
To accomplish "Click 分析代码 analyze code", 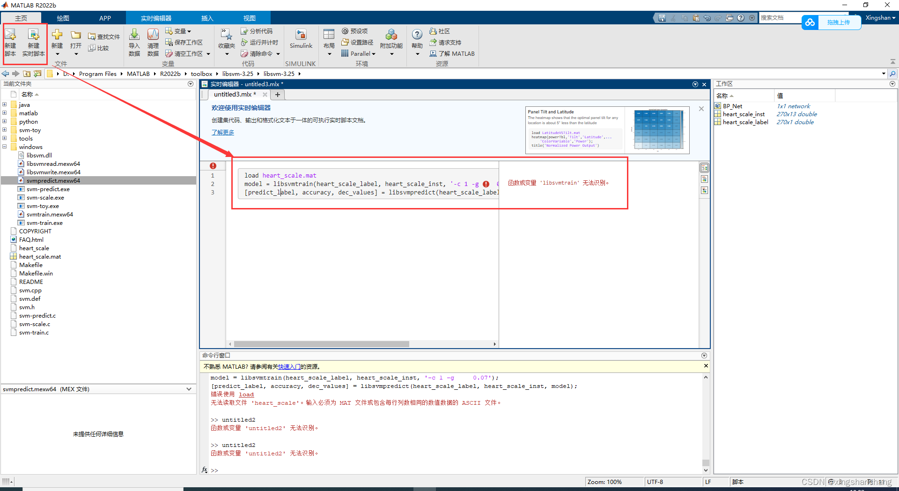I will tap(257, 31).
